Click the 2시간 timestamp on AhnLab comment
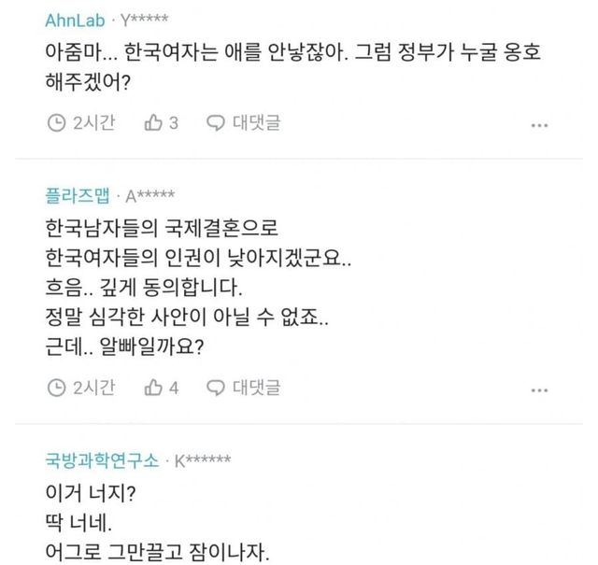 click(93, 122)
